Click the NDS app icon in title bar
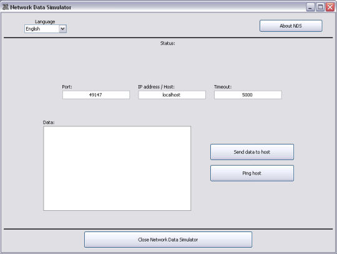337x254 pixels. click(6, 7)
